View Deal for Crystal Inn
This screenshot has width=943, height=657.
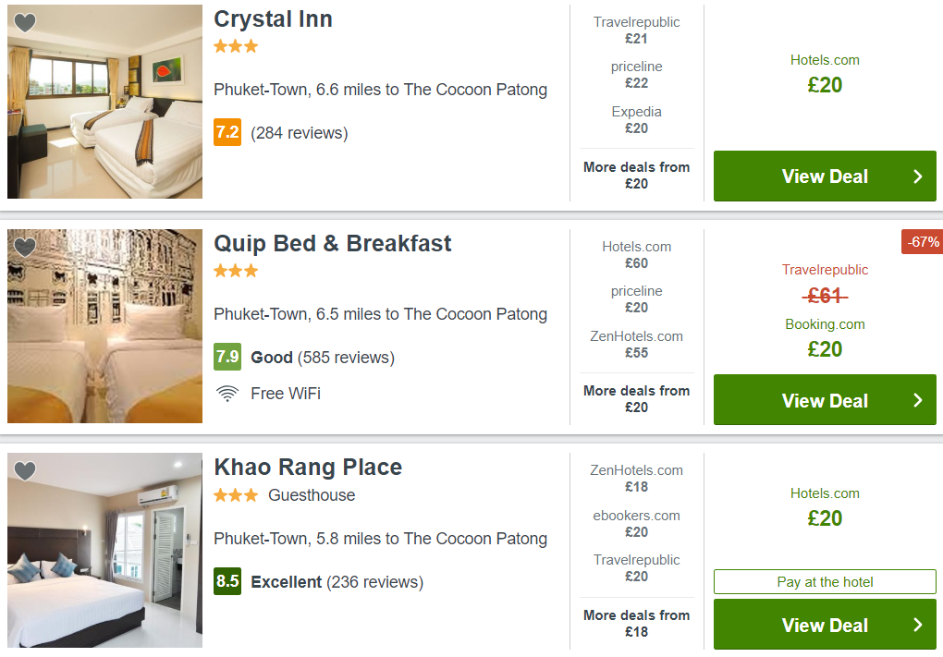pyautogui.click(x=825, y=176)
